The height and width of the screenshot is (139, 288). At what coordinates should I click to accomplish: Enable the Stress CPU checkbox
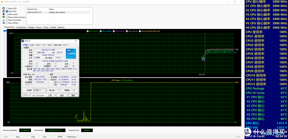[x=7, y=9]
